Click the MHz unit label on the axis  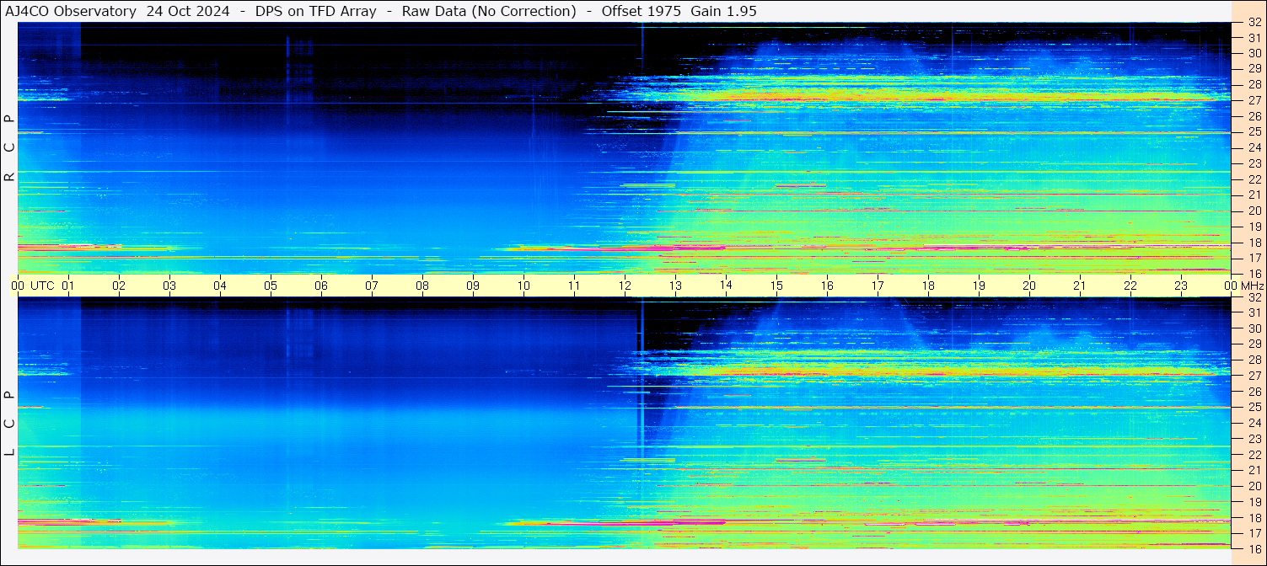coord(1252,286)
